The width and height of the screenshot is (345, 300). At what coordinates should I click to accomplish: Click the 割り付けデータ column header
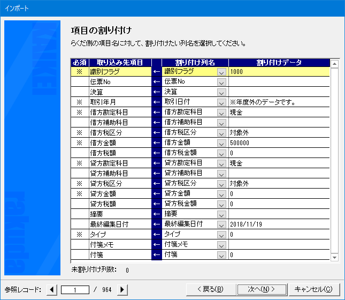pyautogui.click(x=279, y=63)
